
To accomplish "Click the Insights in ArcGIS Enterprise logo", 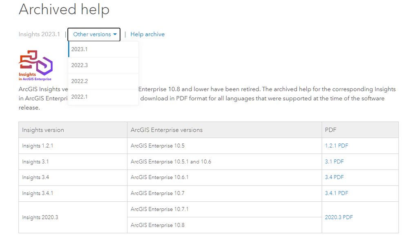I will (x=36, y=65).
